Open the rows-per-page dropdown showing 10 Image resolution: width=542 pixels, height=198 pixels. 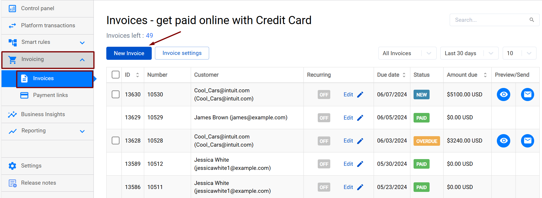click(519, 53)
